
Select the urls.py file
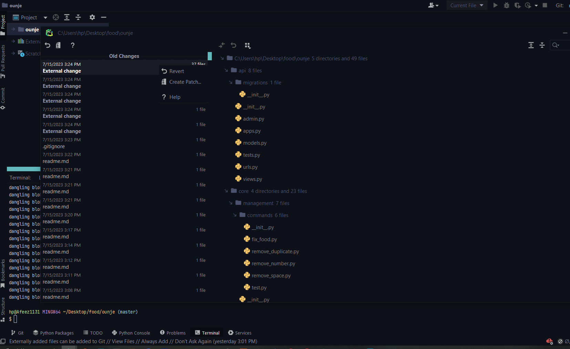click(x=247, y=167)
